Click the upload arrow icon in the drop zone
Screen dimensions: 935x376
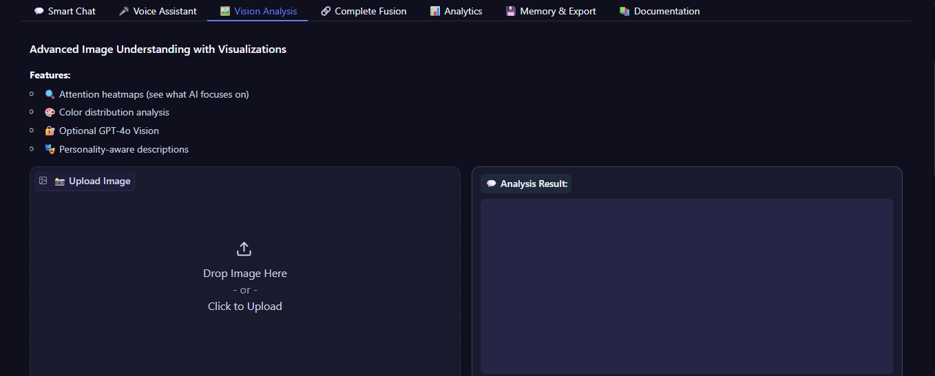point(244,249)
